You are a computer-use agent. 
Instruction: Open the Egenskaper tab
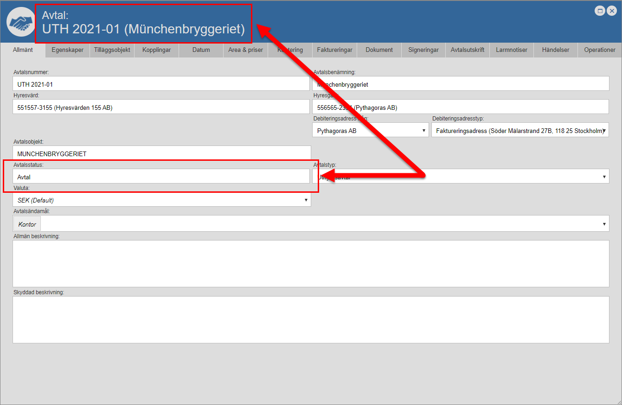click(x=67, y=50)
